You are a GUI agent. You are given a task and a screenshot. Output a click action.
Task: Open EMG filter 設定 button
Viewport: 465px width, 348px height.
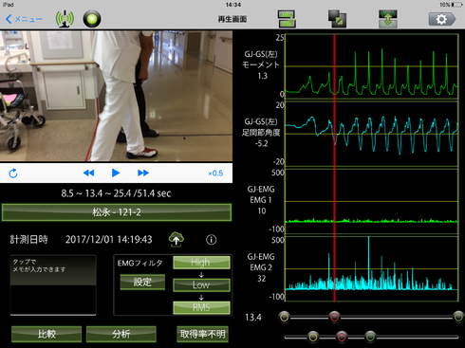(142, 282)
